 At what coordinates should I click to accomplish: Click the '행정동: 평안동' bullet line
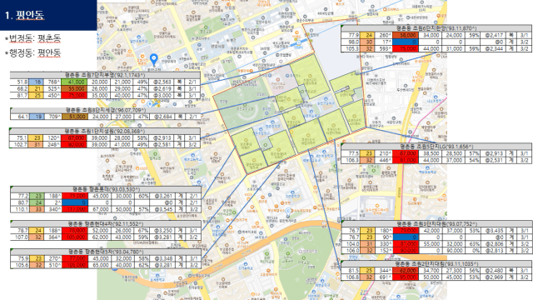[33, 52]
